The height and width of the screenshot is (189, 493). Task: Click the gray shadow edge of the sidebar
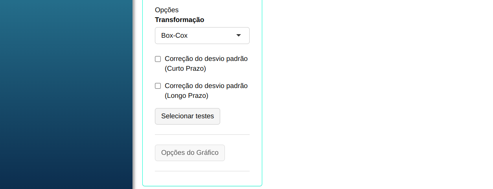(x=134, y=94)
